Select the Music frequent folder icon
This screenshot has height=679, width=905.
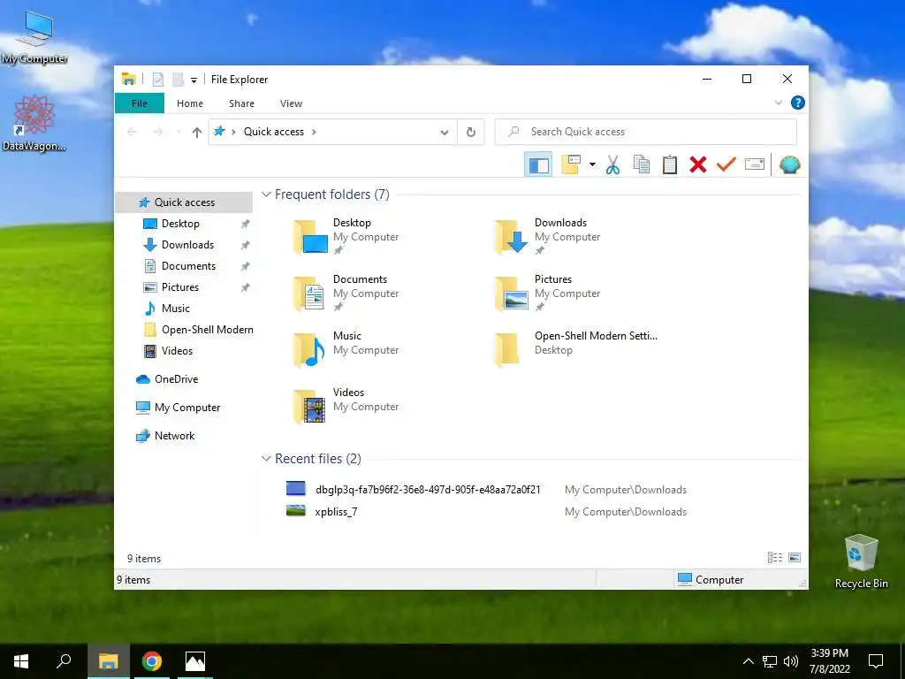coord(310,350)
